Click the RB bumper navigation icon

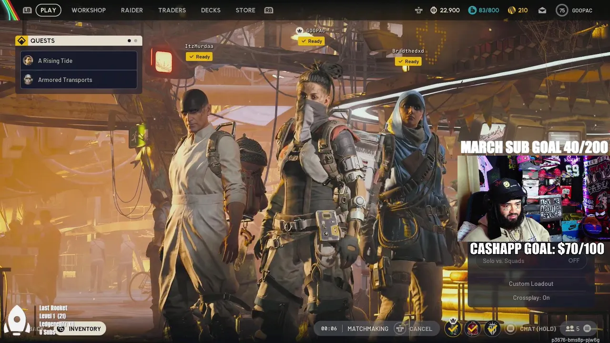269,10
